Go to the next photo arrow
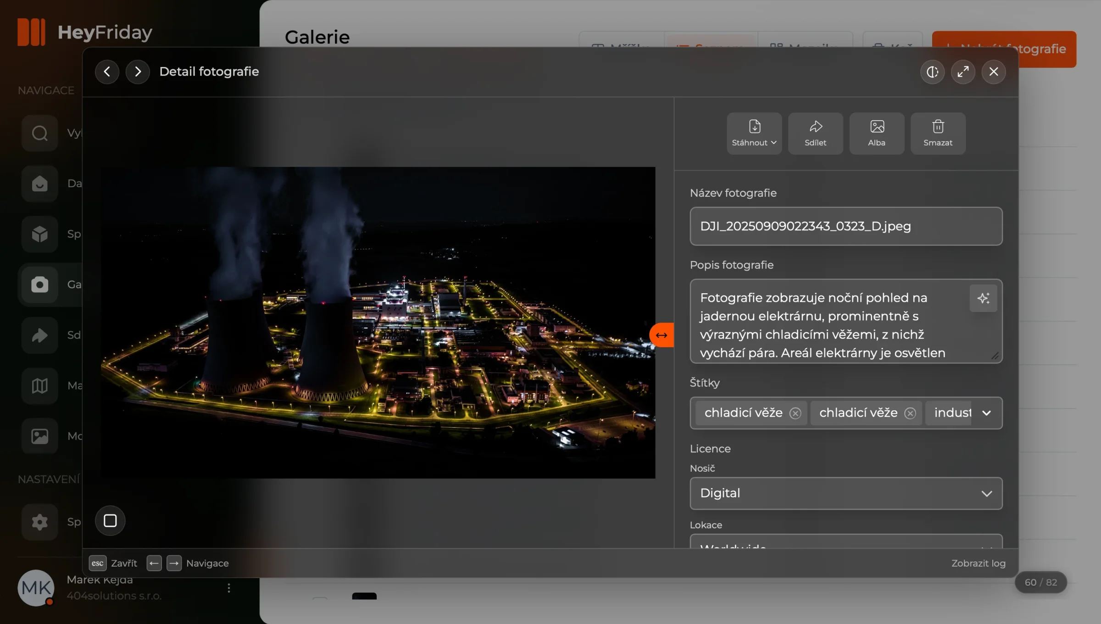 (138, 72)
